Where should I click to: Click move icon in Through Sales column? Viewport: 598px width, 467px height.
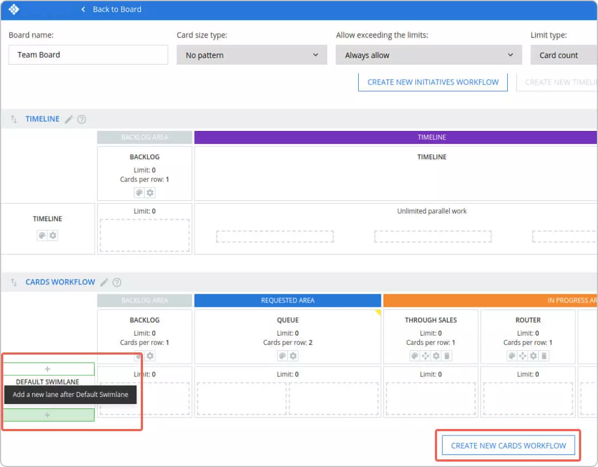tap(425, 356)
